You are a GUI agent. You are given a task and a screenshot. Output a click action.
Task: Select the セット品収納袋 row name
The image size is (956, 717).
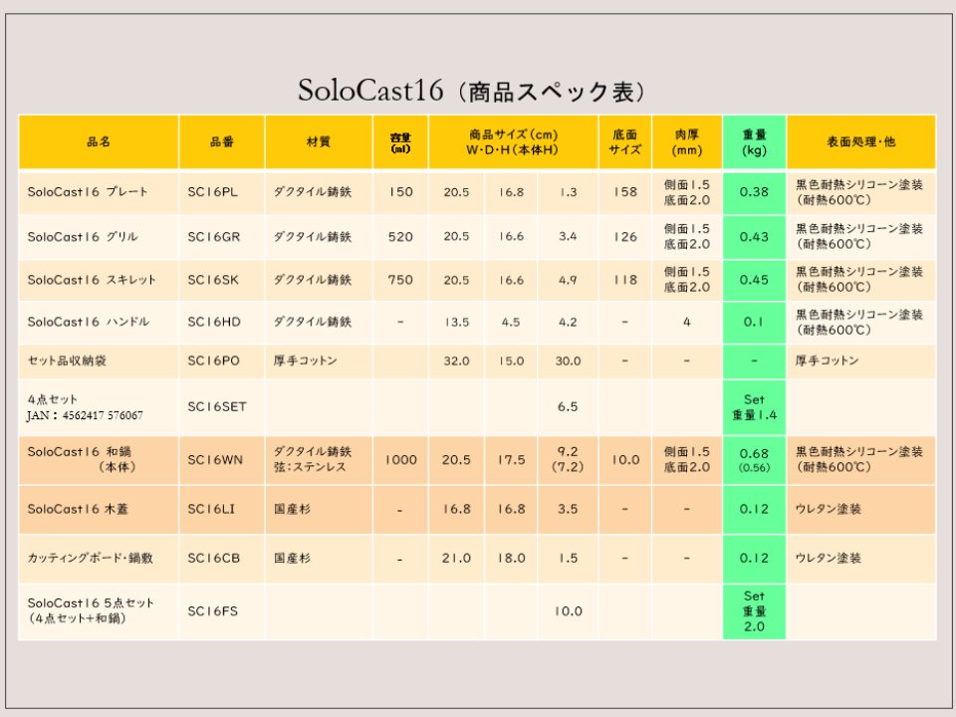click(67, 360)
